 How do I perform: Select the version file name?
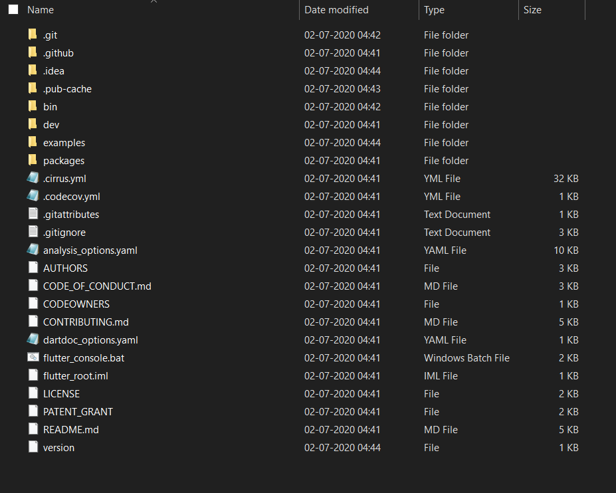58,448
